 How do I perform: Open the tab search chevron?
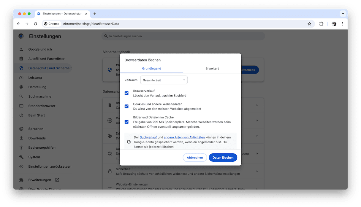pos(343,14)
